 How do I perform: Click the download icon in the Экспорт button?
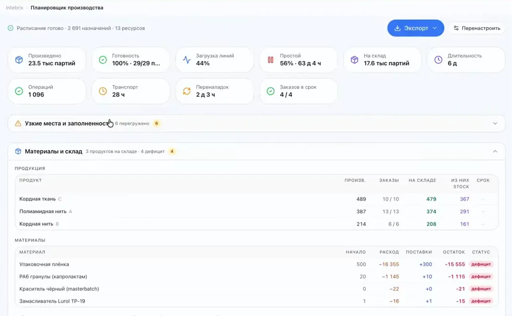[x=398, y=28]
